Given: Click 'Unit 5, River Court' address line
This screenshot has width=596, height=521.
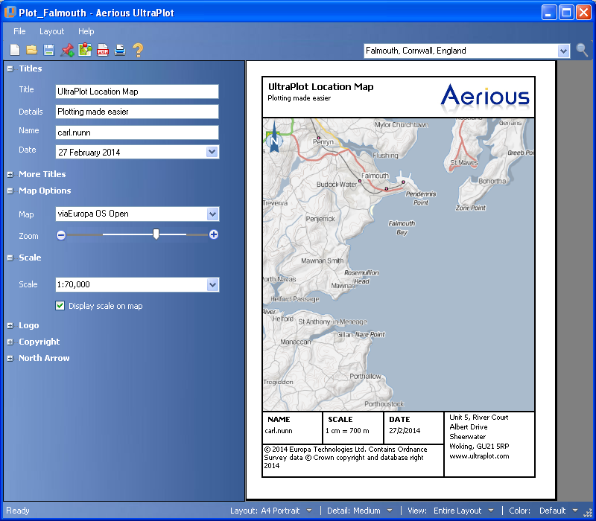Looking at the screenshot, I should pos(478,418).
